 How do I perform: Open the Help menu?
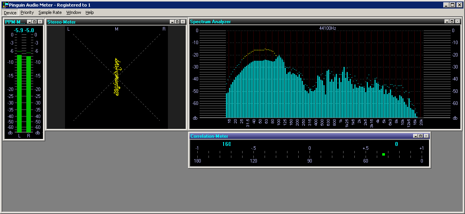pyautogui.click(x=90, y=12)
